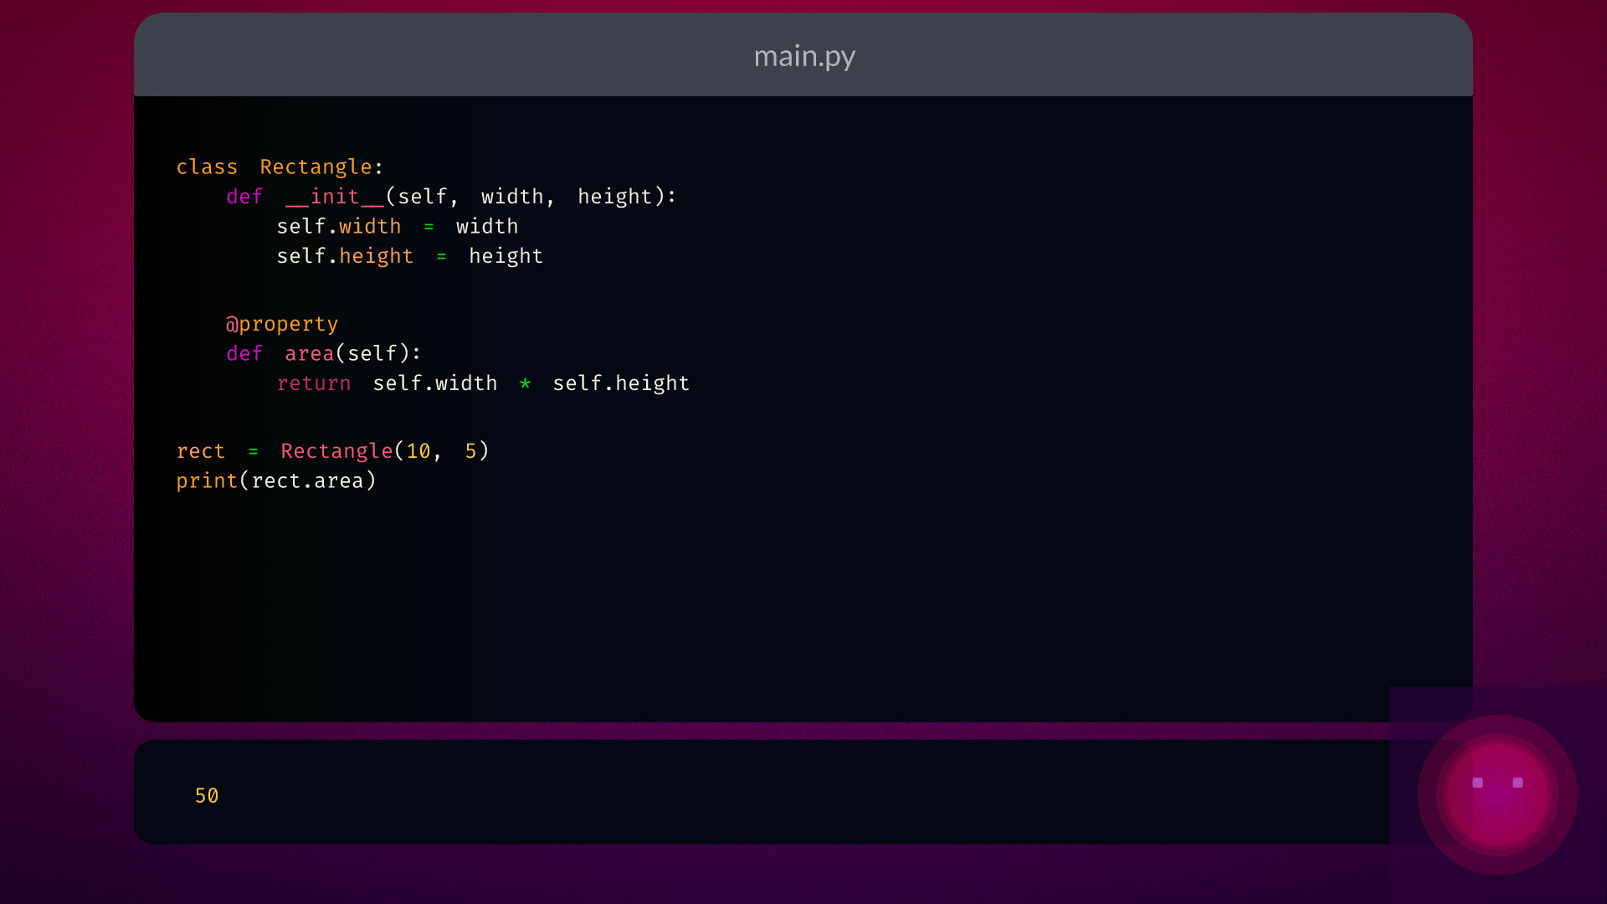The height and width of the screenshot is (904, 1607).
Task: Click the area method name
Action: click(309, 354)
